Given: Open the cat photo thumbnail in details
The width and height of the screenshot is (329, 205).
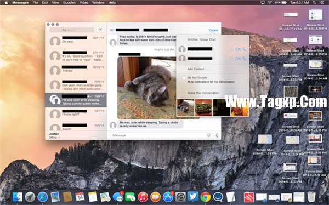Looking at the screenshot, I should [186, 107].
